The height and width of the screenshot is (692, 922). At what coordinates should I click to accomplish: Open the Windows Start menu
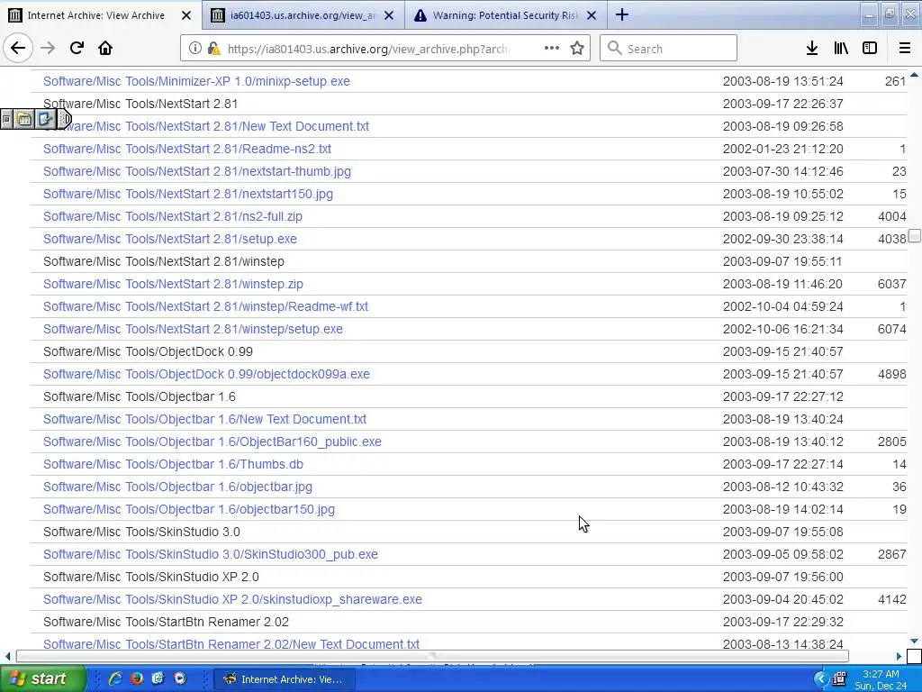pos(42,678)
